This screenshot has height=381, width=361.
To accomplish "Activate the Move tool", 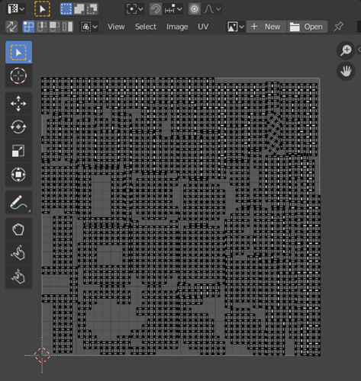I will [18, 104].
